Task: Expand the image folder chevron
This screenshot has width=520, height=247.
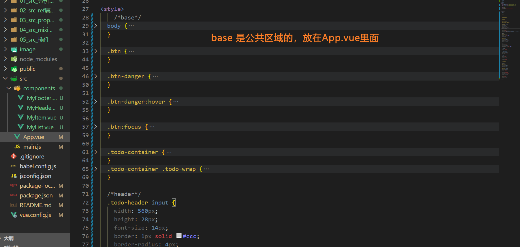Action: pyautogui.click(x=5, y=49)
